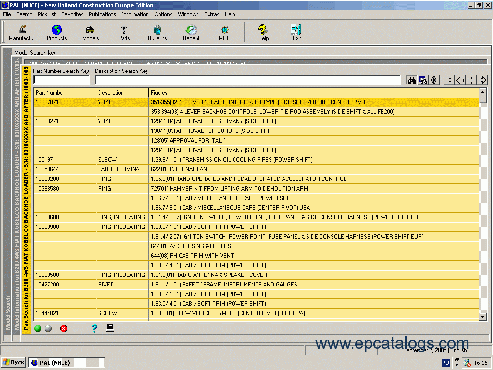Screen dimensions: 493x370
Task: Click the Пуск start button
Action: 13,363
